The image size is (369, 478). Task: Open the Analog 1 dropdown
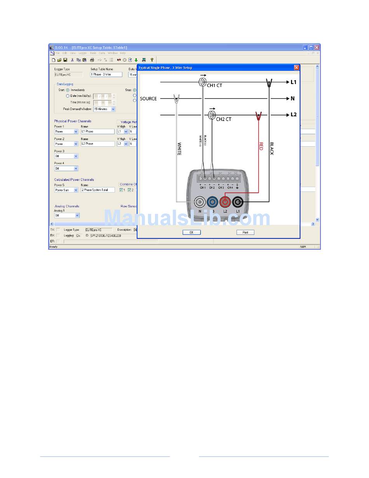[x=77, y=215]
